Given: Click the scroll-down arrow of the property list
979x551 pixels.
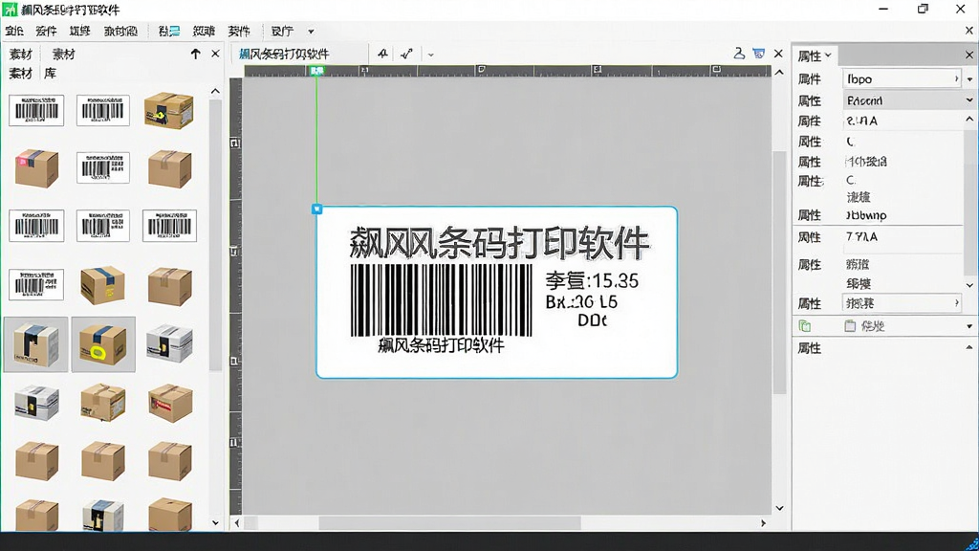Looking at the screenshot, I should point(969,285).
